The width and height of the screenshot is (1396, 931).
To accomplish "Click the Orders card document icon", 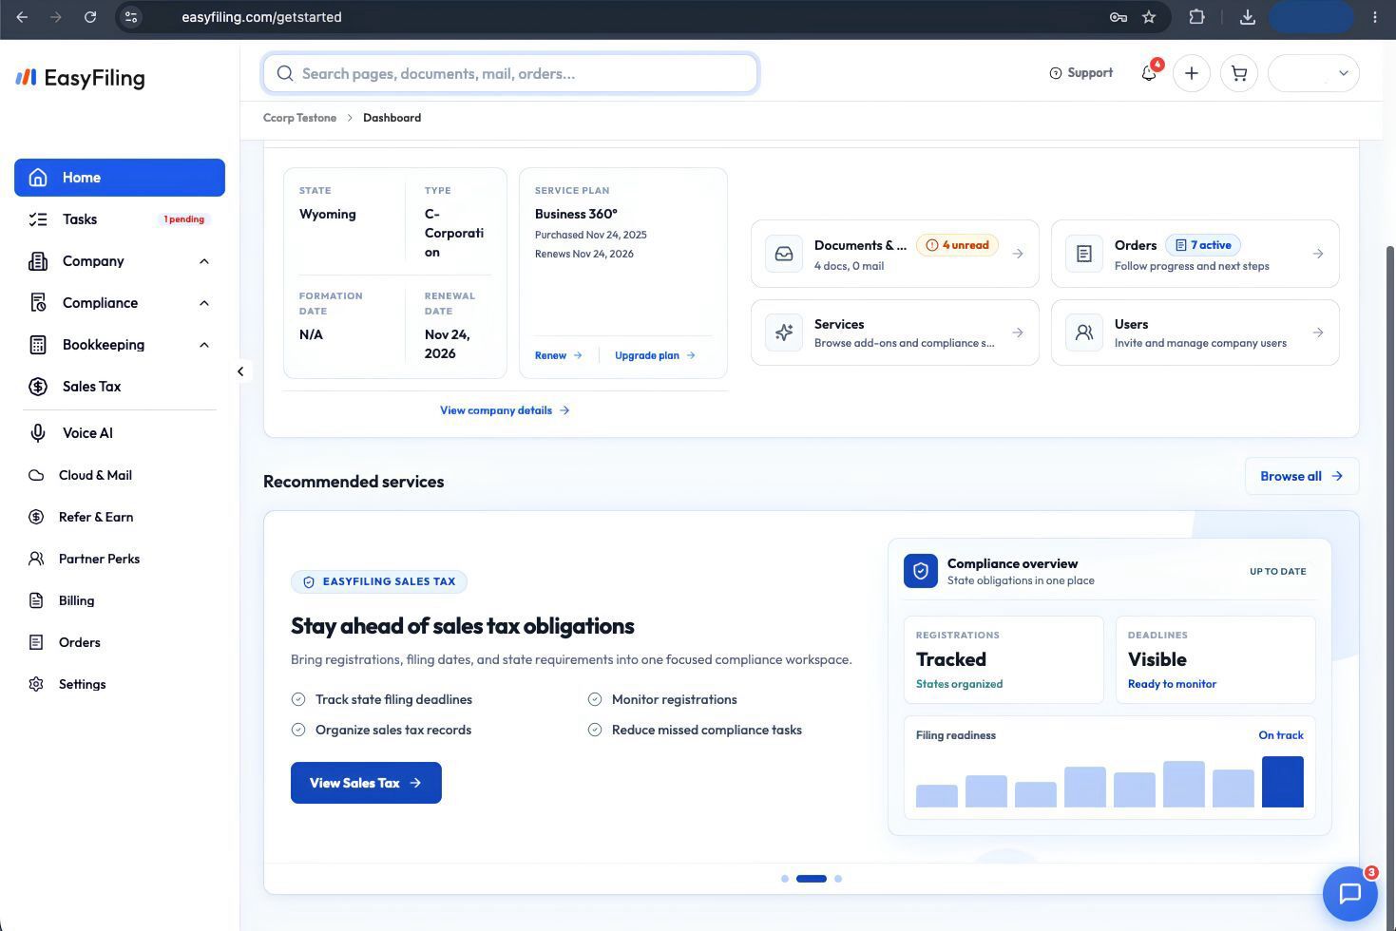I will [x=1084, y=254].
